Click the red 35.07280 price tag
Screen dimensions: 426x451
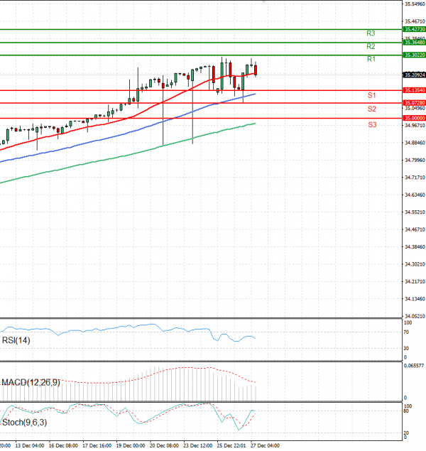414,103
